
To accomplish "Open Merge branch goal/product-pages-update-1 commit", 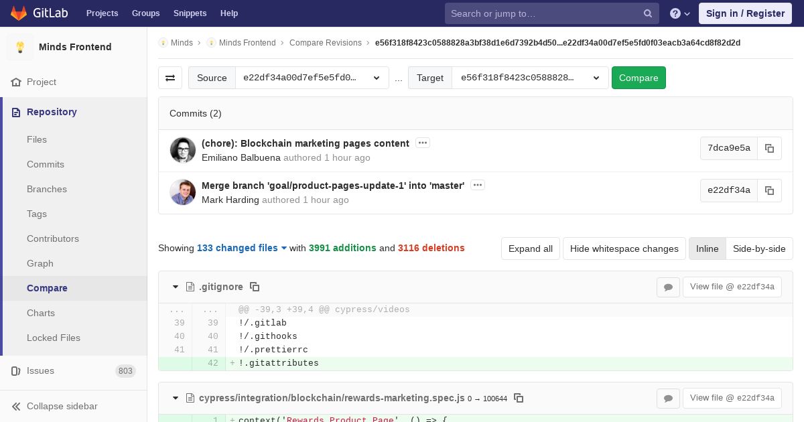I will coord(333,186).
